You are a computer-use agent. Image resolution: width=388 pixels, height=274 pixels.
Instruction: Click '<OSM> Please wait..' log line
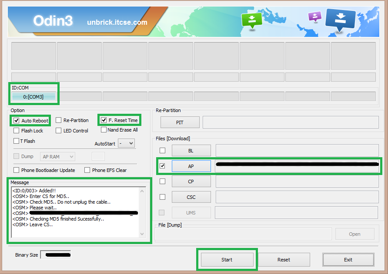(x=34, y=208)
